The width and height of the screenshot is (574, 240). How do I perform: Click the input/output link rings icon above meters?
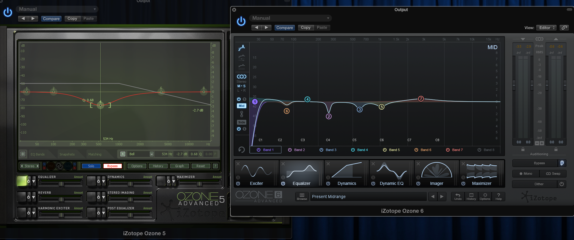pyautogui.click(x=539, y=39)
